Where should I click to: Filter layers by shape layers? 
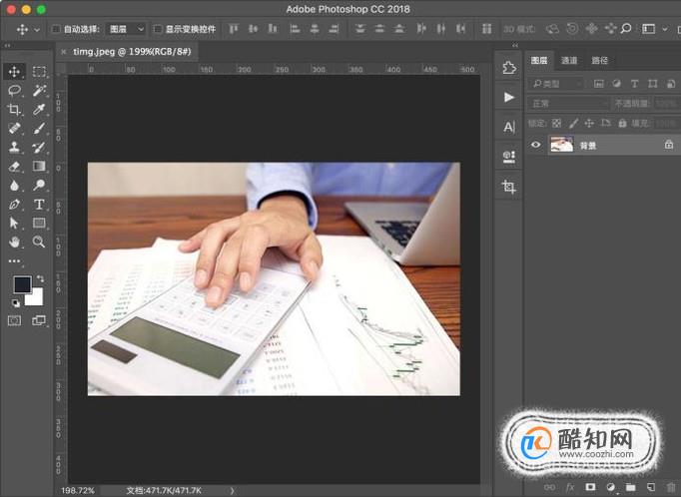tap(652, 84)
